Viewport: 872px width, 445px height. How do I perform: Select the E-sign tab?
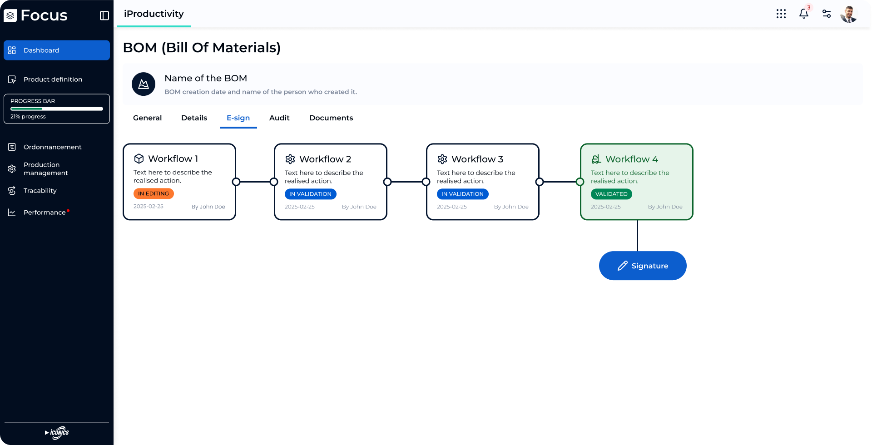pos(238,118)
